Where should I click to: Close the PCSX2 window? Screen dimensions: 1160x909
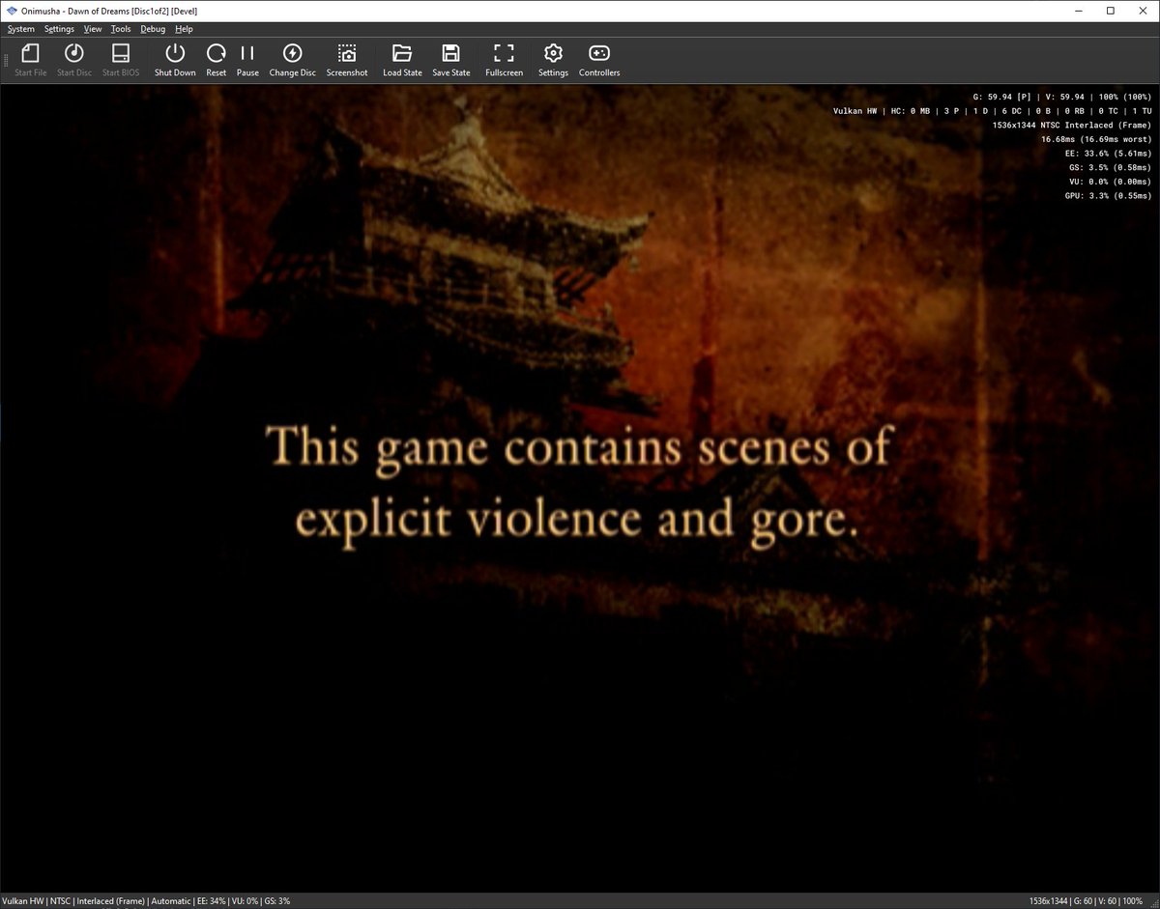tap(1142, 11)
